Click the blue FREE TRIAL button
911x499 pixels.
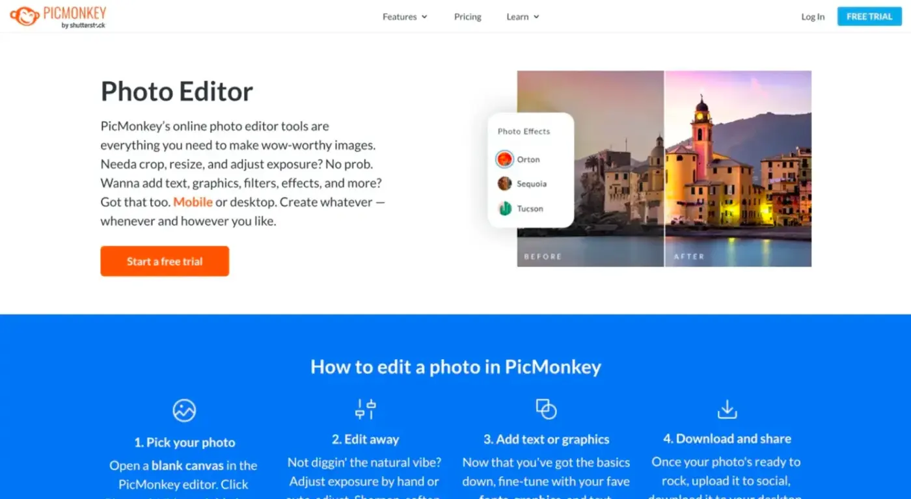[869, 16]
